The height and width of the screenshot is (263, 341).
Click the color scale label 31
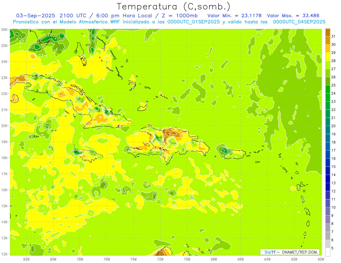point(334,36)
